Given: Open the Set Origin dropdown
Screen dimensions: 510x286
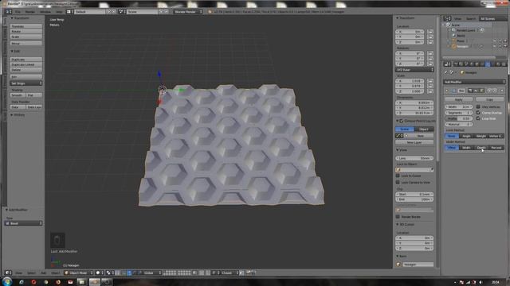Looking at the screenshot, I should click(26, 83).
